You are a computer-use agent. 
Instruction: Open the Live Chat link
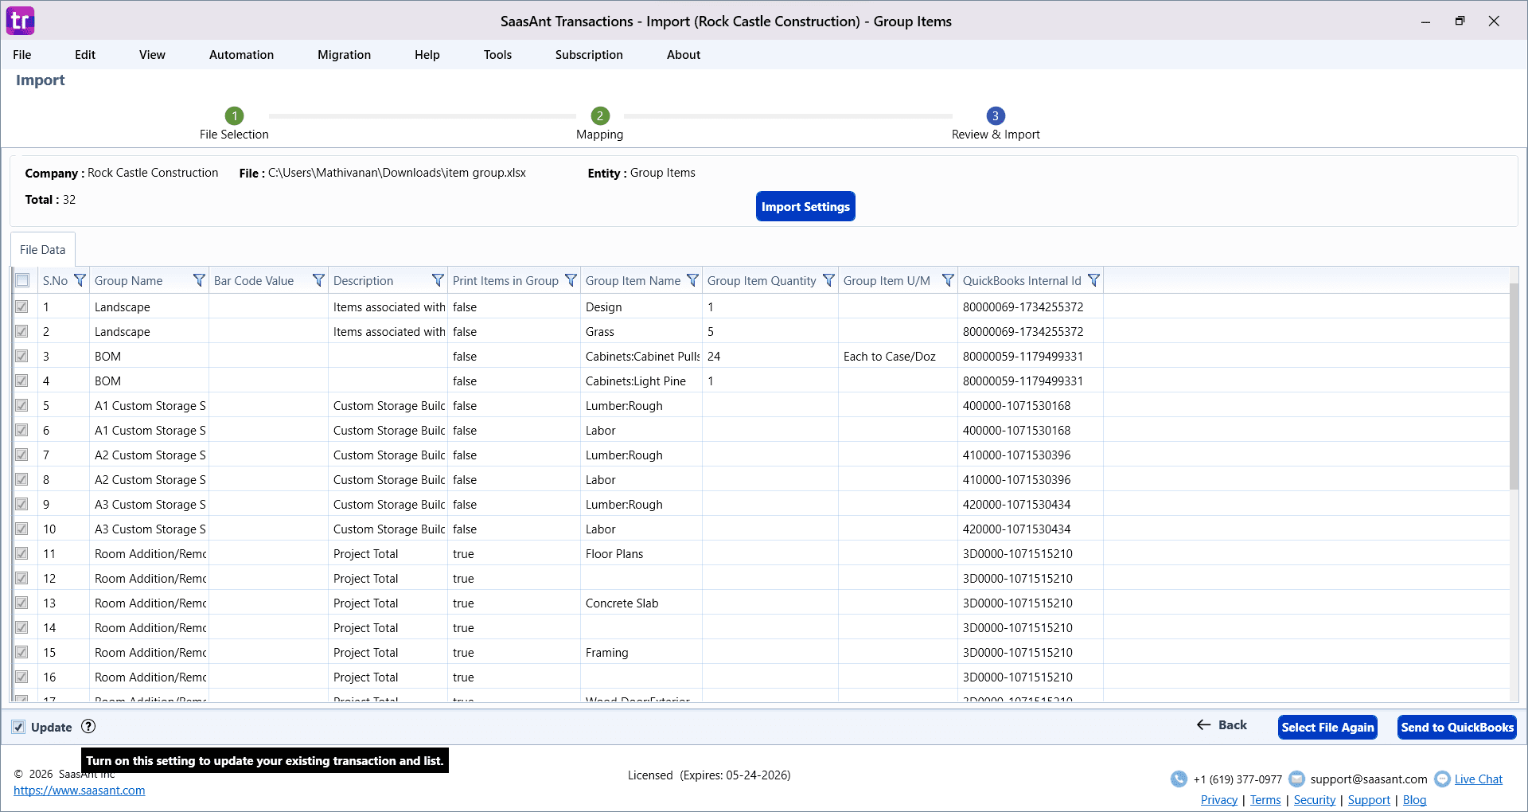(1479, 779)
